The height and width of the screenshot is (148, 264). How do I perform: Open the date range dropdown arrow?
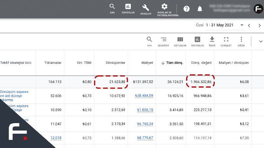coord(242,25)
